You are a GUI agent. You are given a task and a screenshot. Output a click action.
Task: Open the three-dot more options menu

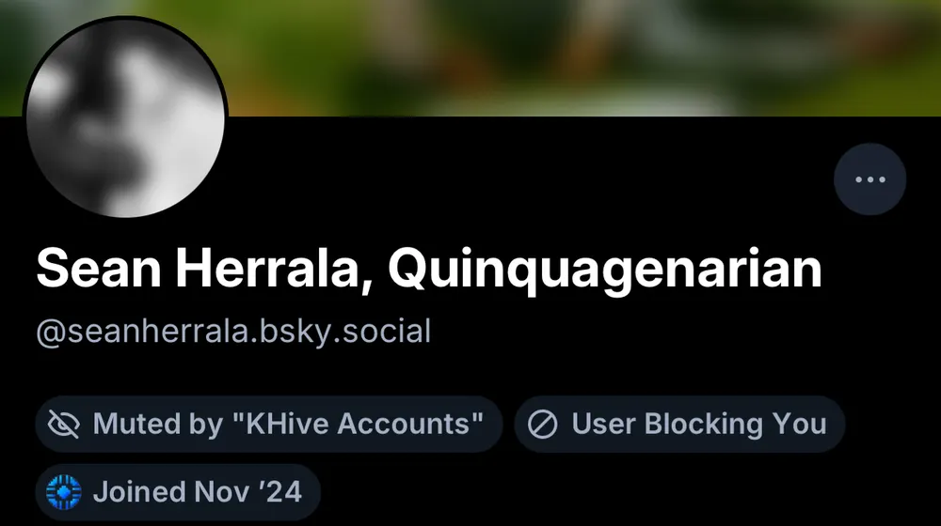click(869, 179)
